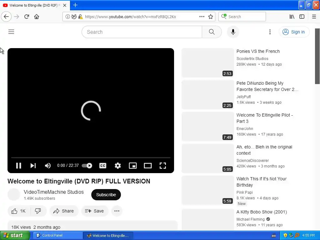
Task: Share this video
Action: click(64, 211)
